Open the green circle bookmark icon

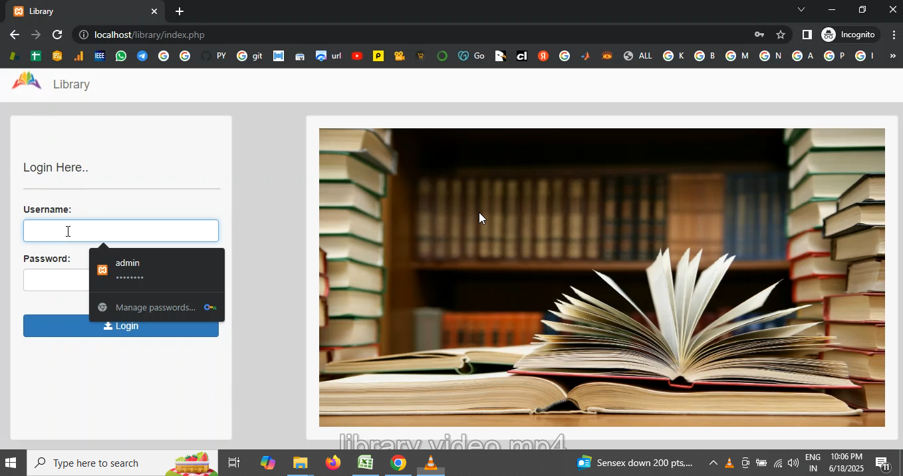(442, 56)
